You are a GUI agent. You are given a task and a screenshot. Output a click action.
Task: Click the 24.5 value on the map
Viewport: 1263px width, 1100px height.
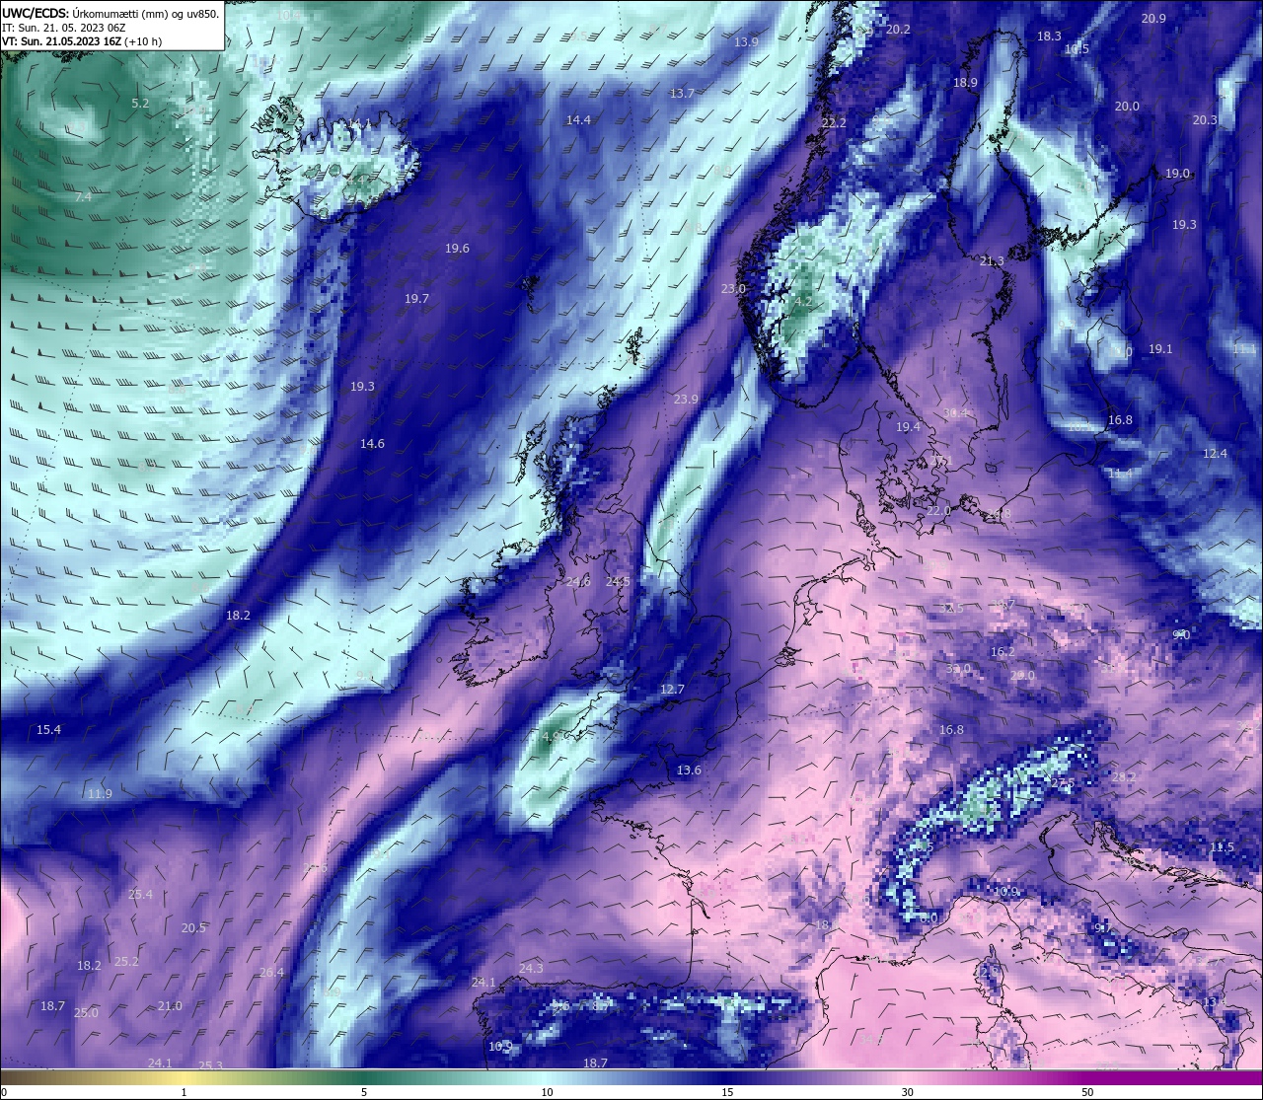tap(618, 582)
